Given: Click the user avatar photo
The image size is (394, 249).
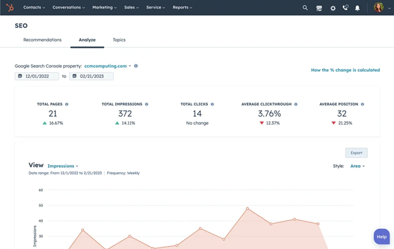Looking at the screenshot, I should tap(379, 8).
